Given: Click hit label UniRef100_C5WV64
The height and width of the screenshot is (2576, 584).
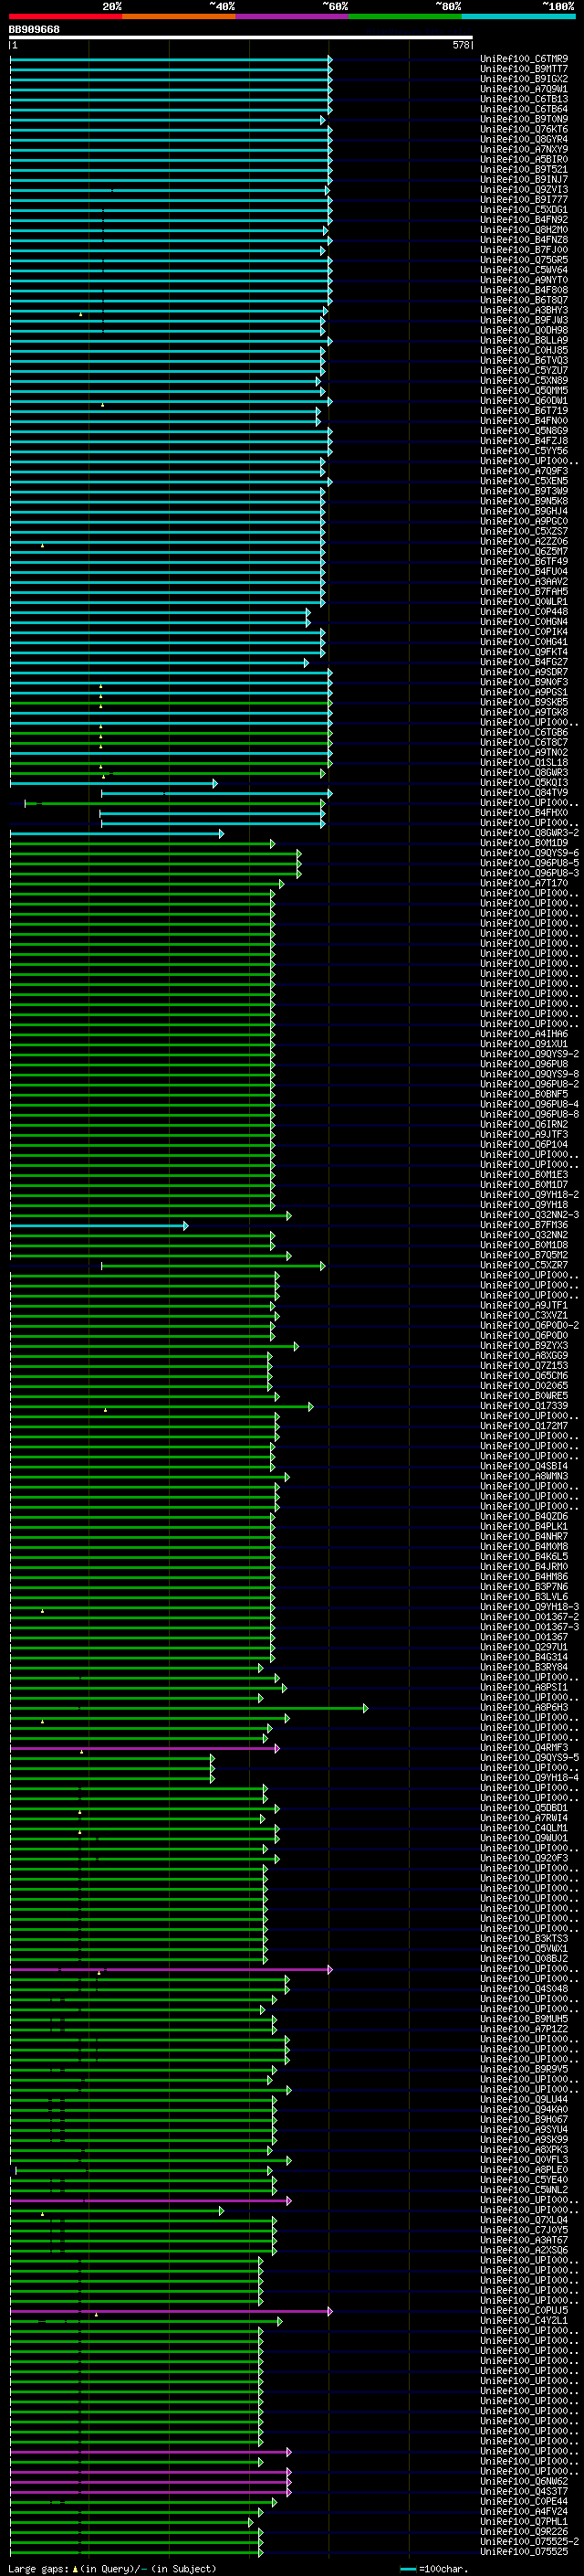Looking at the screenshot, I should (524, 270).
